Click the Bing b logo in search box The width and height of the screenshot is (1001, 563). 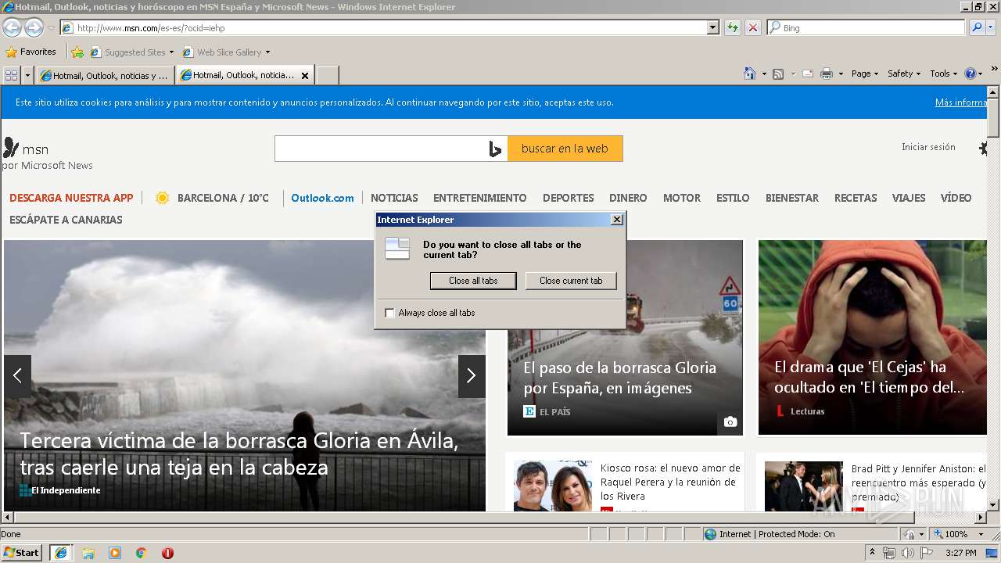(495, 149)
